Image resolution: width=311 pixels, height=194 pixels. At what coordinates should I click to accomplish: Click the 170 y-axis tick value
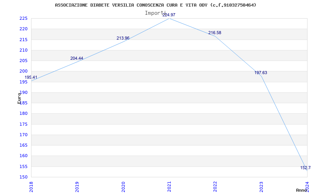tap(23, 135)
